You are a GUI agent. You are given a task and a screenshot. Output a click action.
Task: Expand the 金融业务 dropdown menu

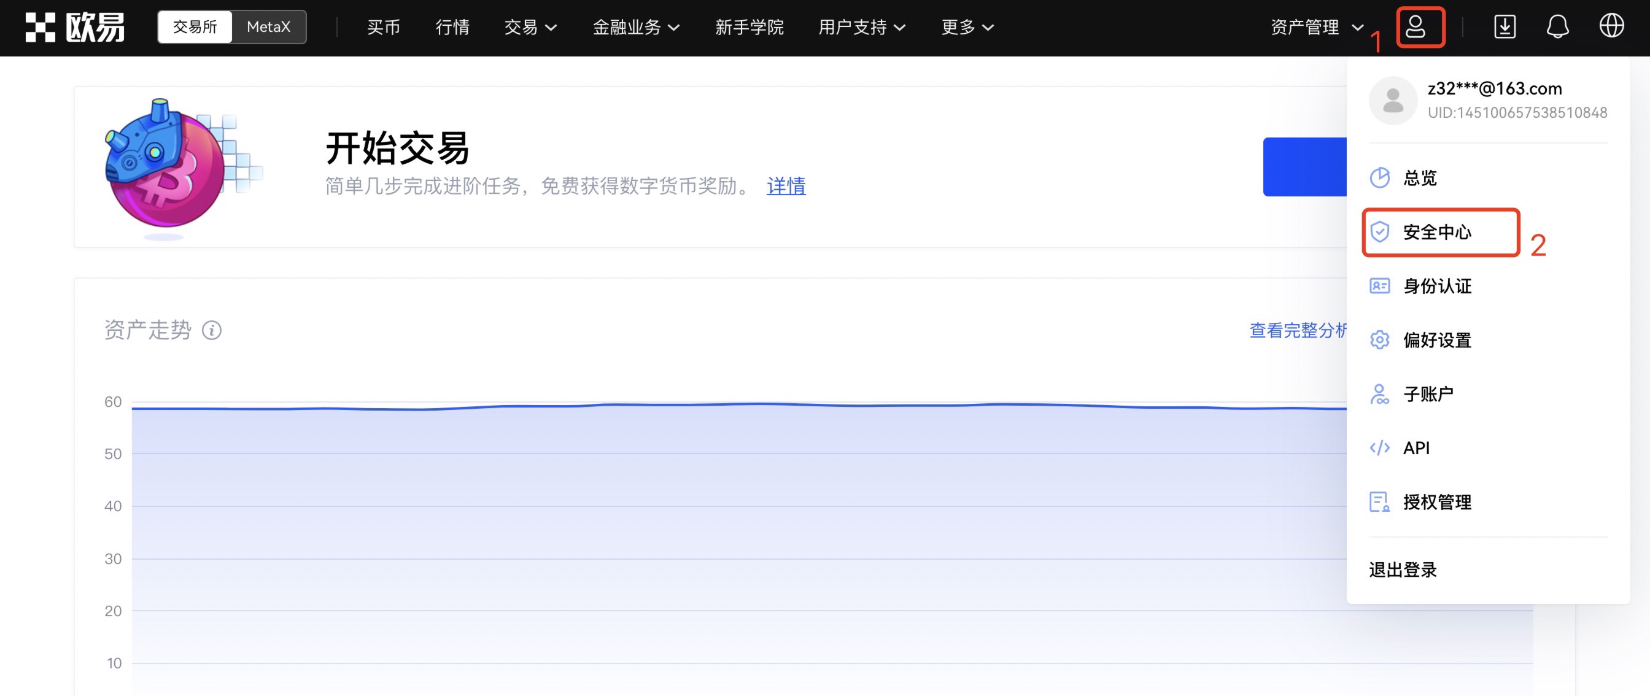(x=635, y=27)
